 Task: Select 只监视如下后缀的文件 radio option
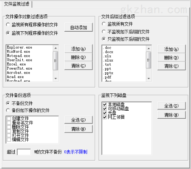103,39
